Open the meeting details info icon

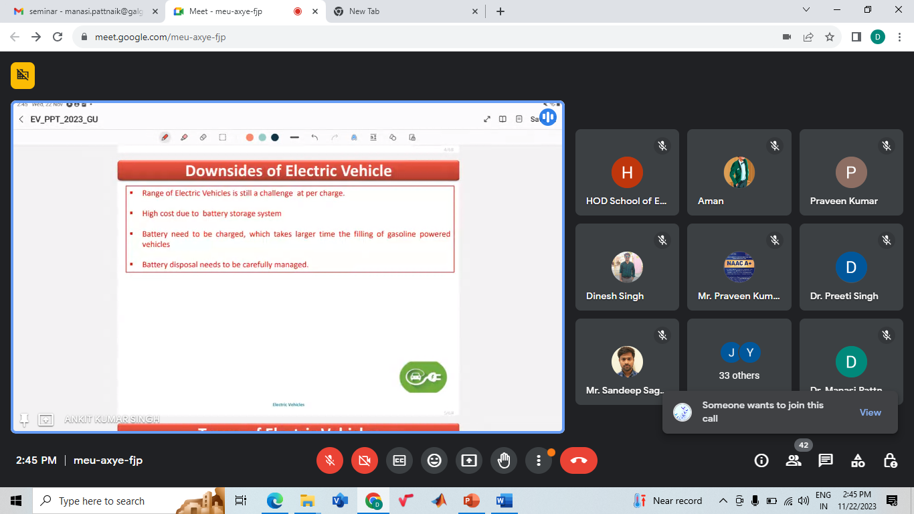coord(761,460)
